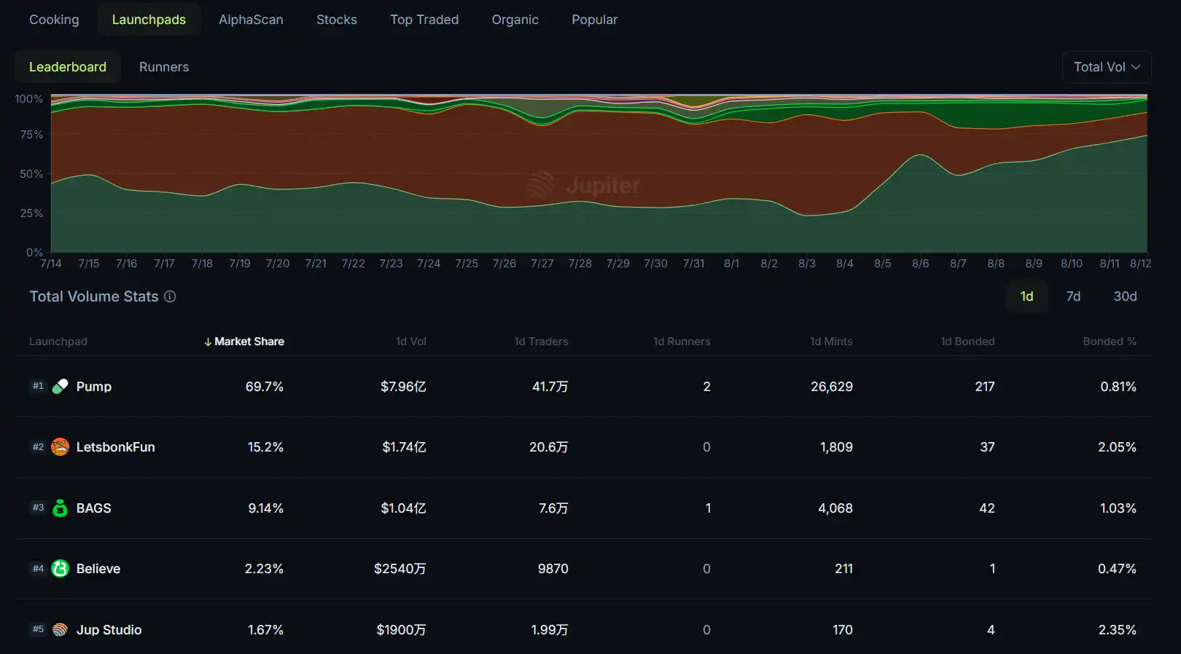Open the Jup Studio launchpad name
Screen dimensions: 1181x654
(x=109, y=630)
